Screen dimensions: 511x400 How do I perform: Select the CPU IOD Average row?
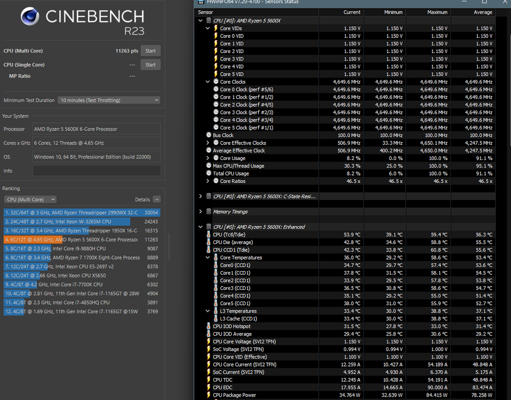click(345, 334)
